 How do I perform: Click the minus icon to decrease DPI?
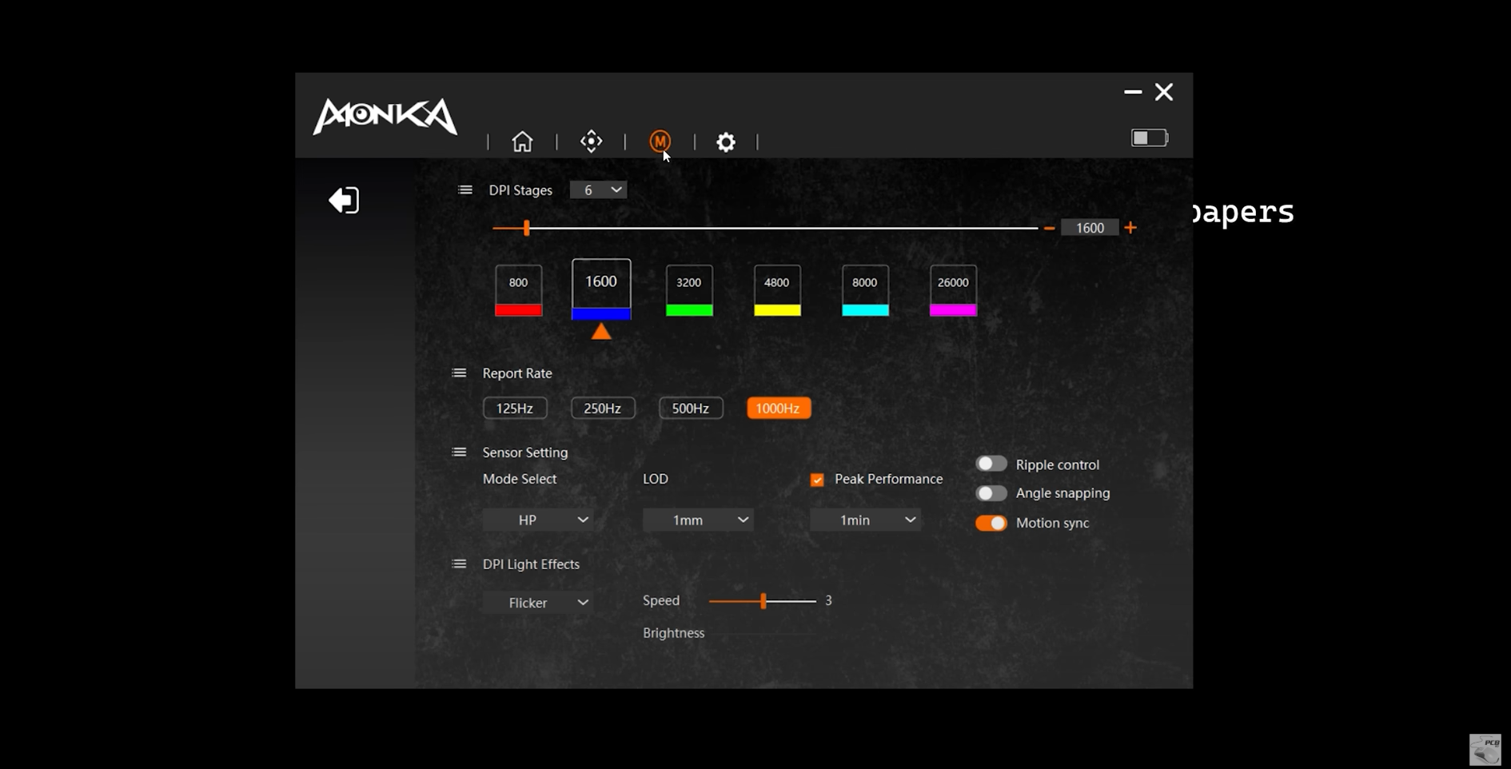tap(1049, 229)
